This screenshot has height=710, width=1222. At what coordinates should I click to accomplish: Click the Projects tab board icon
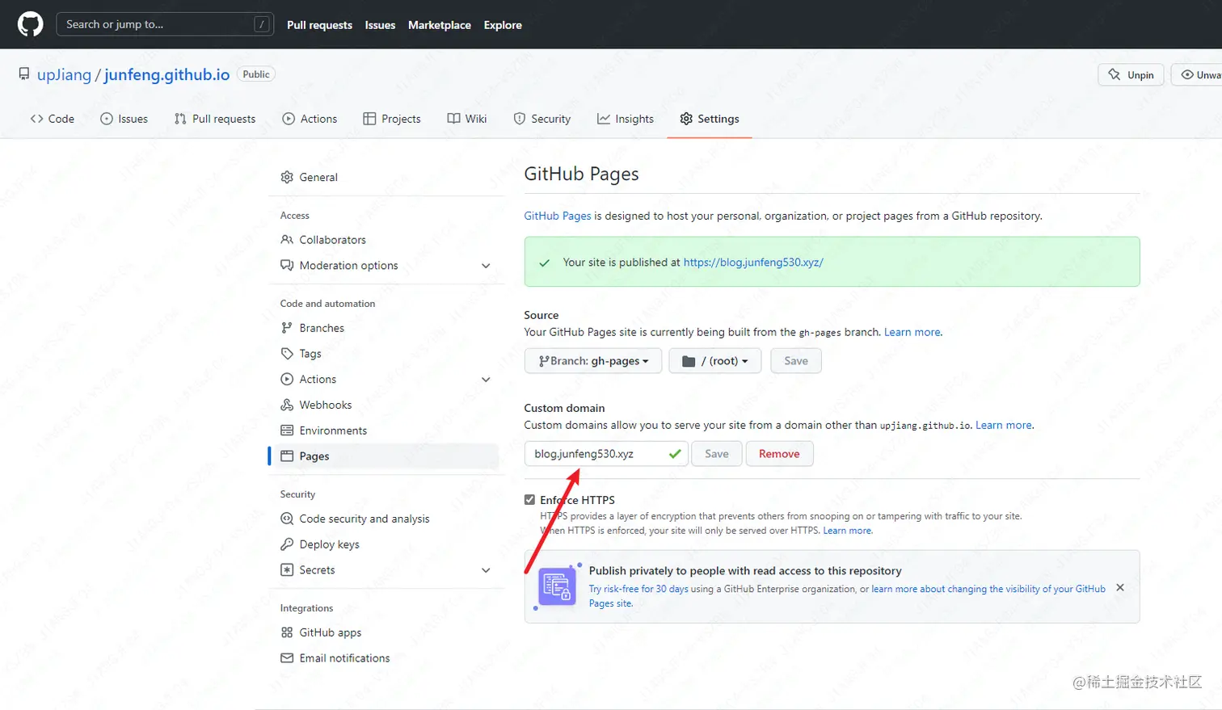pos(369,119)
